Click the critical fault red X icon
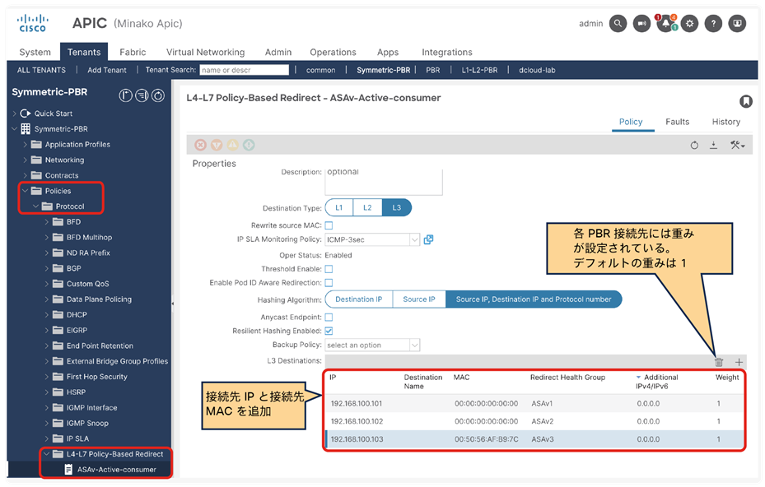765x487 pixels. click(201, 145)
